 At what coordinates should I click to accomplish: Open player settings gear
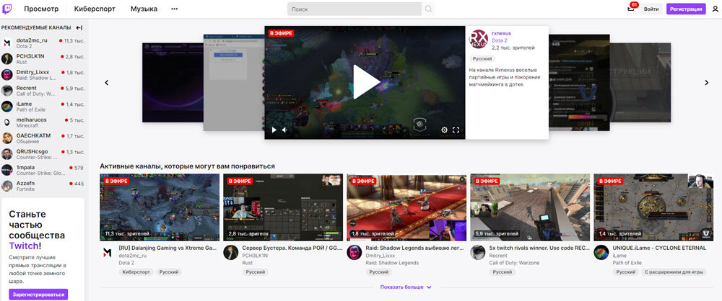point(444,130)
